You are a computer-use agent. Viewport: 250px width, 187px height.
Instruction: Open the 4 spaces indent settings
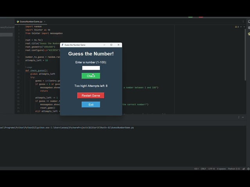coord(221,169)
